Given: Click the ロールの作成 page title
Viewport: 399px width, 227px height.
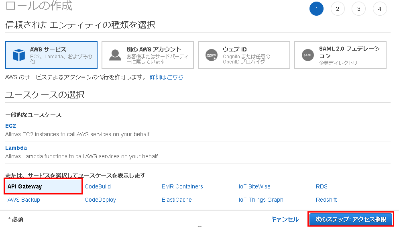Looking at the screenshot, I should 39,6.
